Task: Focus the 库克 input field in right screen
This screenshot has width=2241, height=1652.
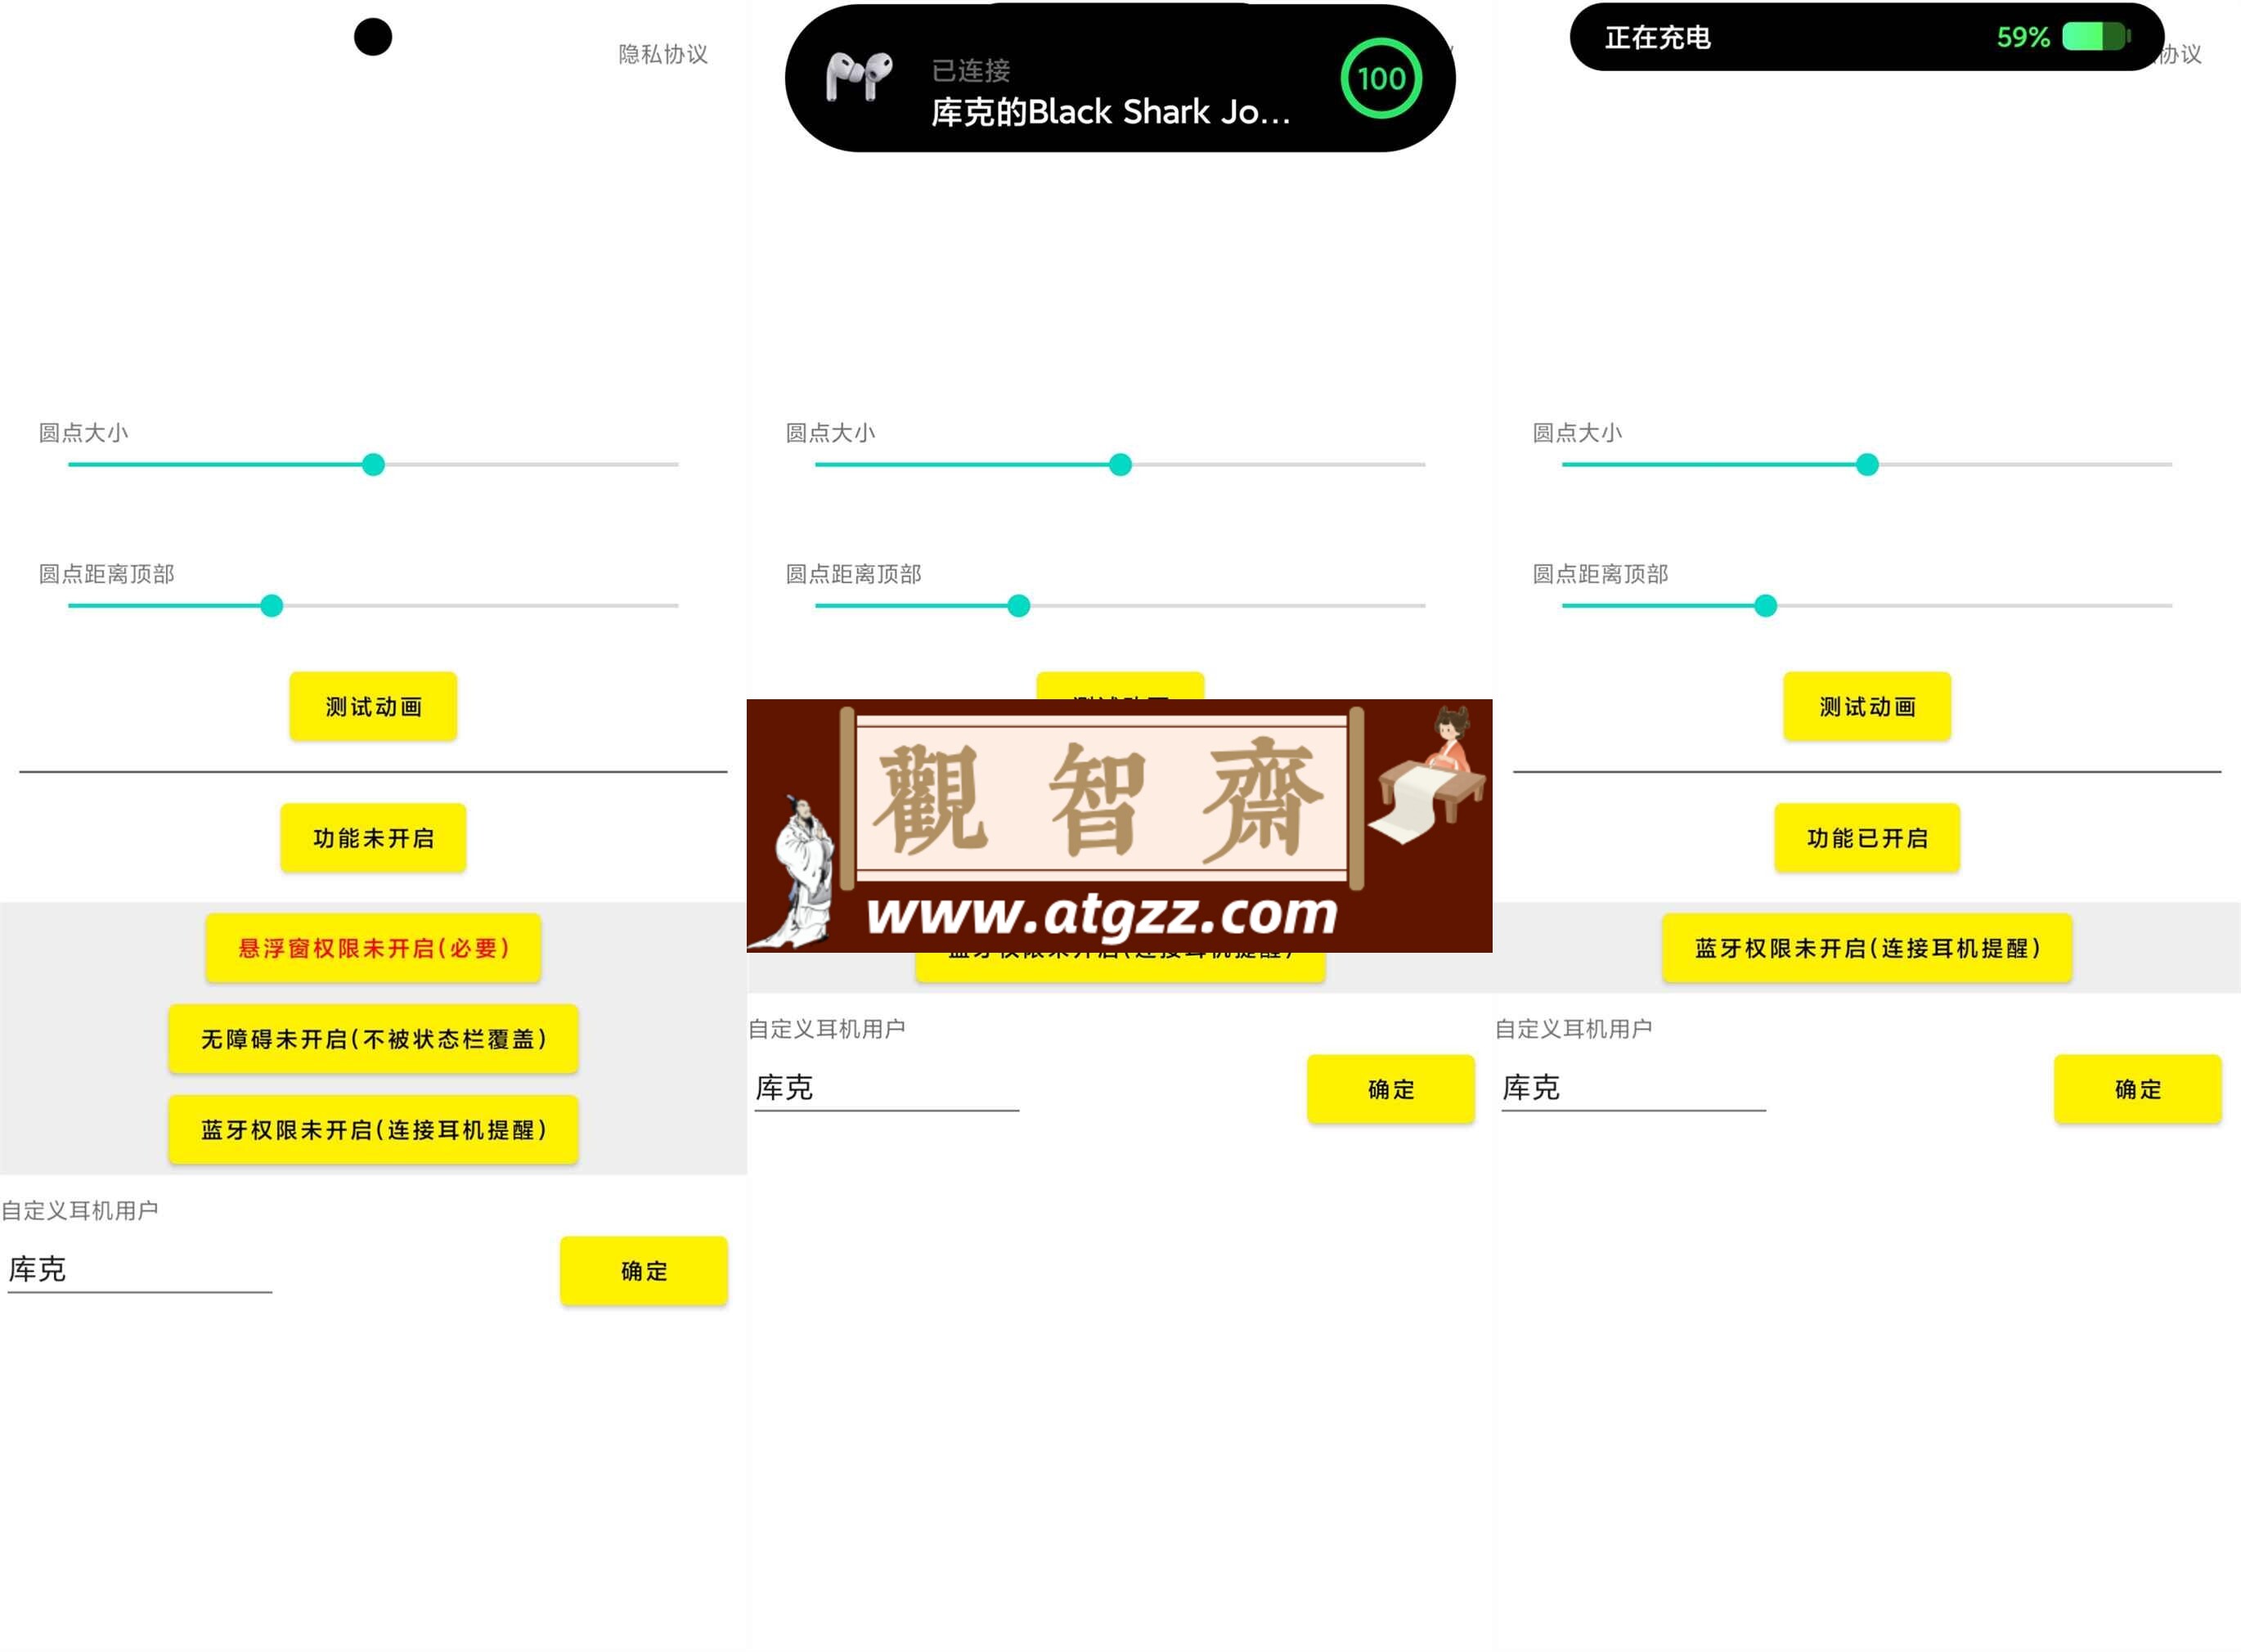Action: (x=1634, y=1088)
